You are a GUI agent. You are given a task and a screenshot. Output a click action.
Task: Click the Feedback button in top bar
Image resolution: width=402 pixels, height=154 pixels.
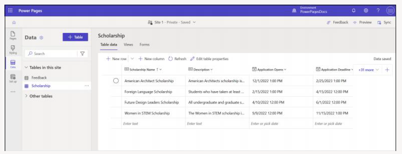pos(338,23)
